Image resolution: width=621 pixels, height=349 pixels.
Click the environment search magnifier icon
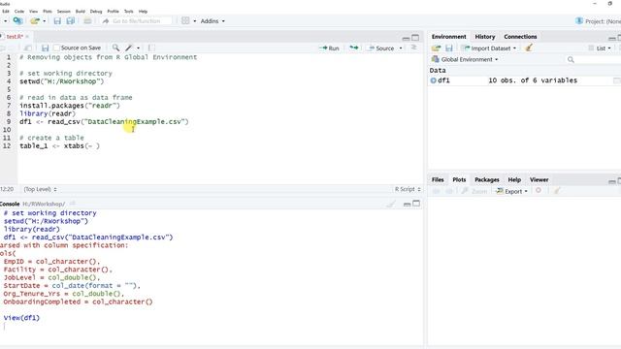tap(571, 60)
